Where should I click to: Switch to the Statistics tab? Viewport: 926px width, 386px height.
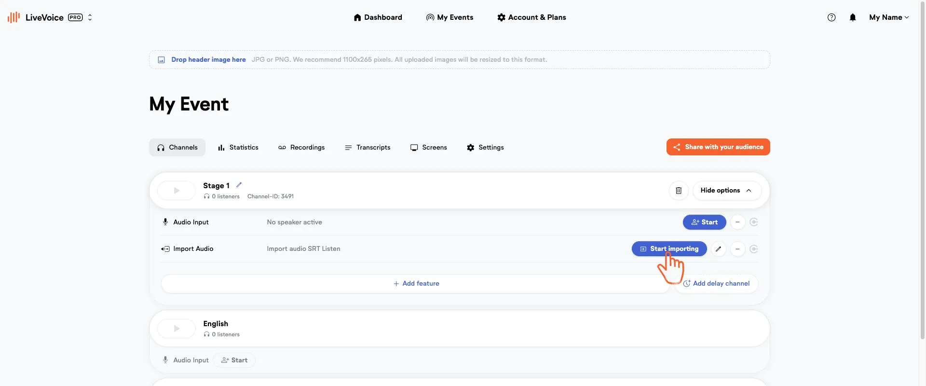coord(238,148)
